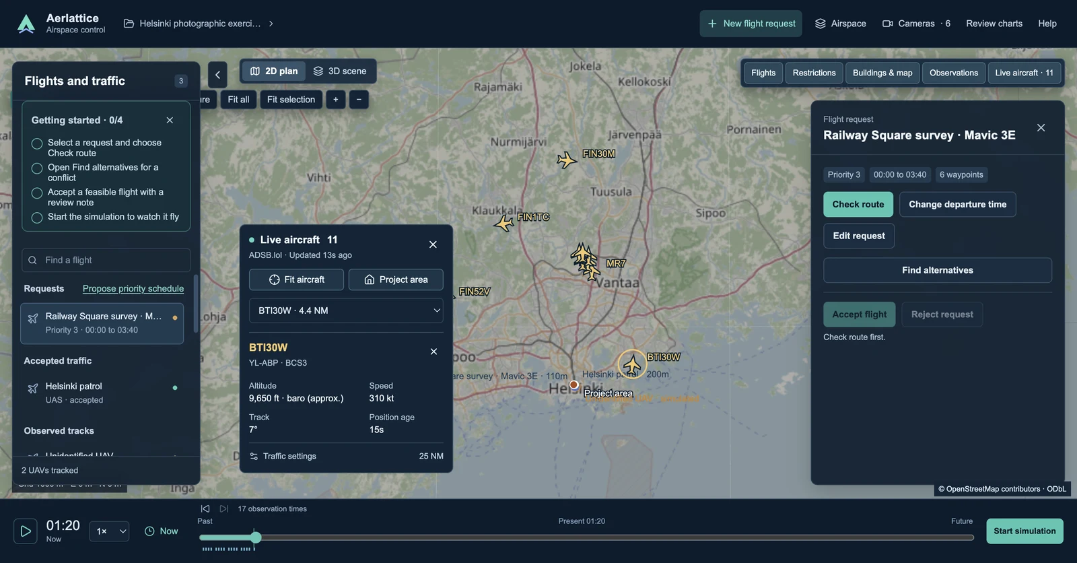Close the Live aircraft popup

click(x=433, y=244)
